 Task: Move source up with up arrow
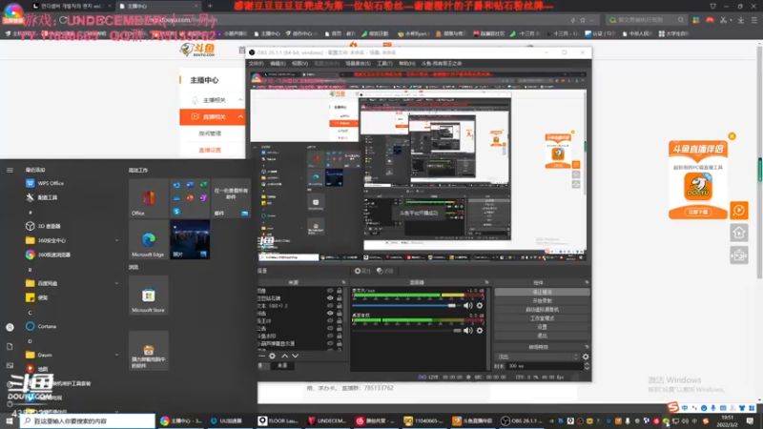(x=284, y=356)
